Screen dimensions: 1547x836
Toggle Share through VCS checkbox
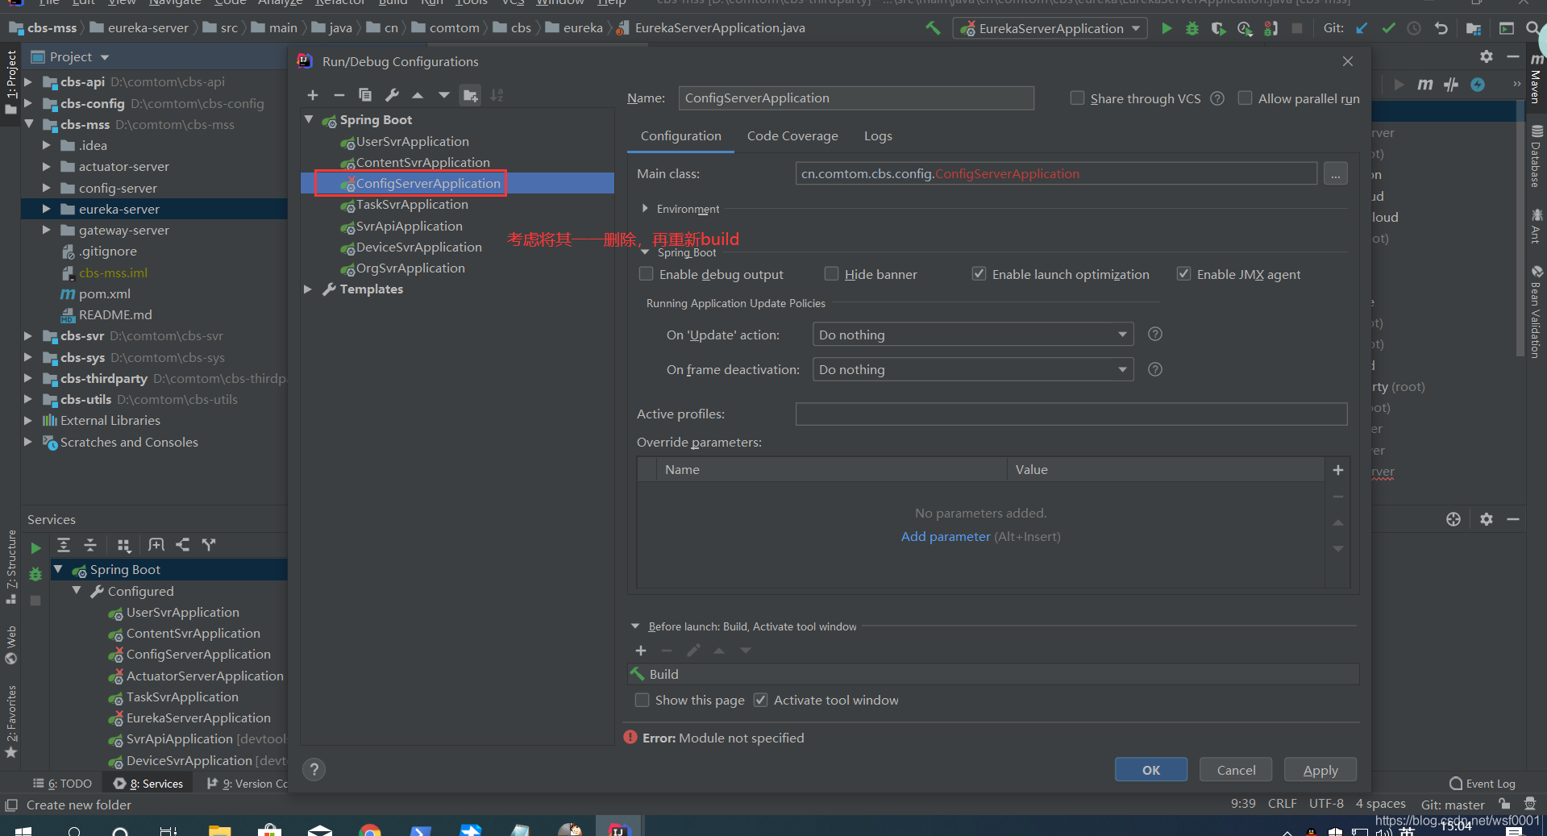(1077, 98)
